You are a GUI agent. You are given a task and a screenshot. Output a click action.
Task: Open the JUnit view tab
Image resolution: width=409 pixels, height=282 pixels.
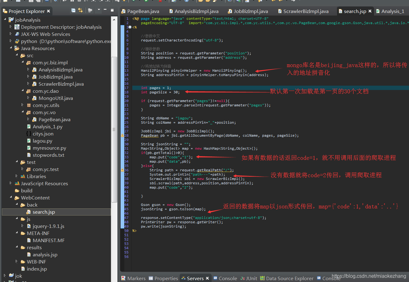tap(249, 278)
